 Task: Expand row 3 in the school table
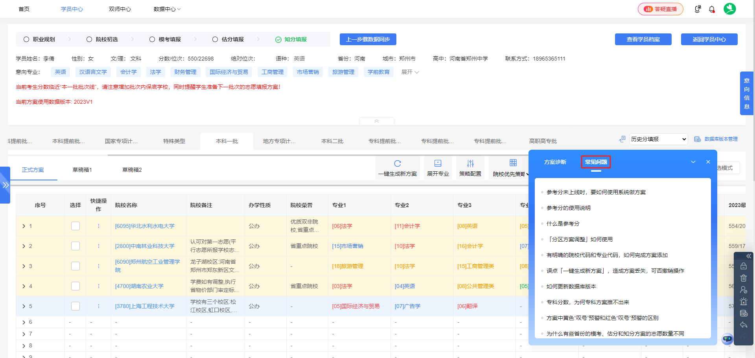pos(24,266)
